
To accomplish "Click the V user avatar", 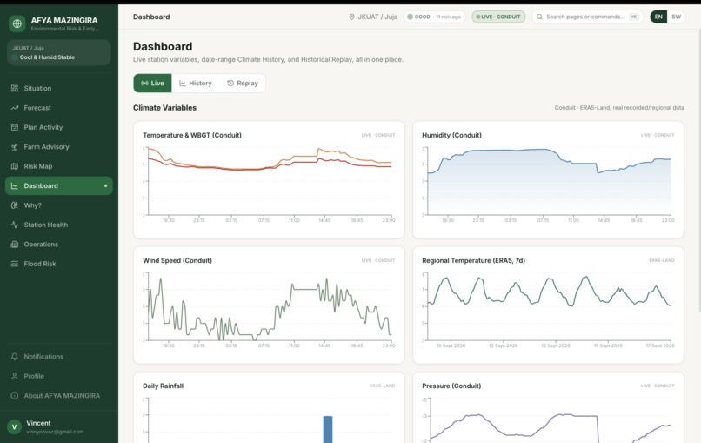I will click(x=14, y=426).
